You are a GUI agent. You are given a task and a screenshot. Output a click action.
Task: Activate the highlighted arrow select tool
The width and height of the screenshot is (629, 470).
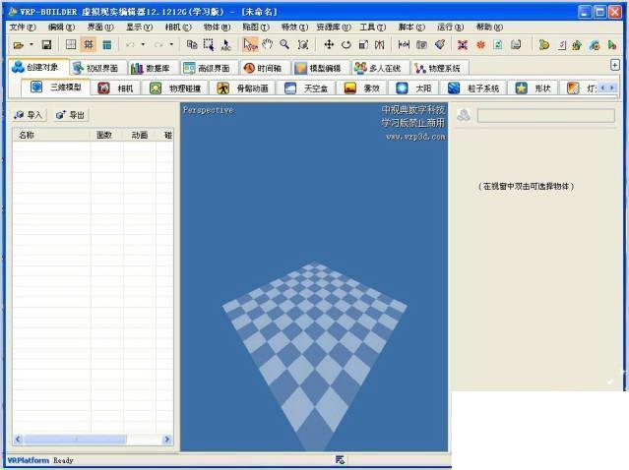[x=250, y=44]
